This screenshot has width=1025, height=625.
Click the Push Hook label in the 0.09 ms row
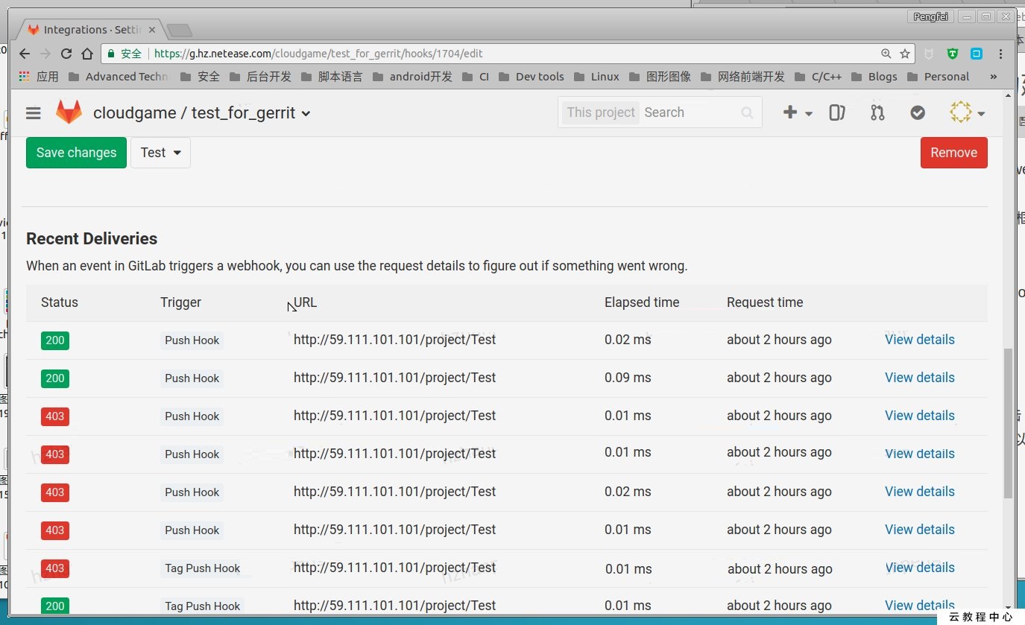[x=192, y=378]
